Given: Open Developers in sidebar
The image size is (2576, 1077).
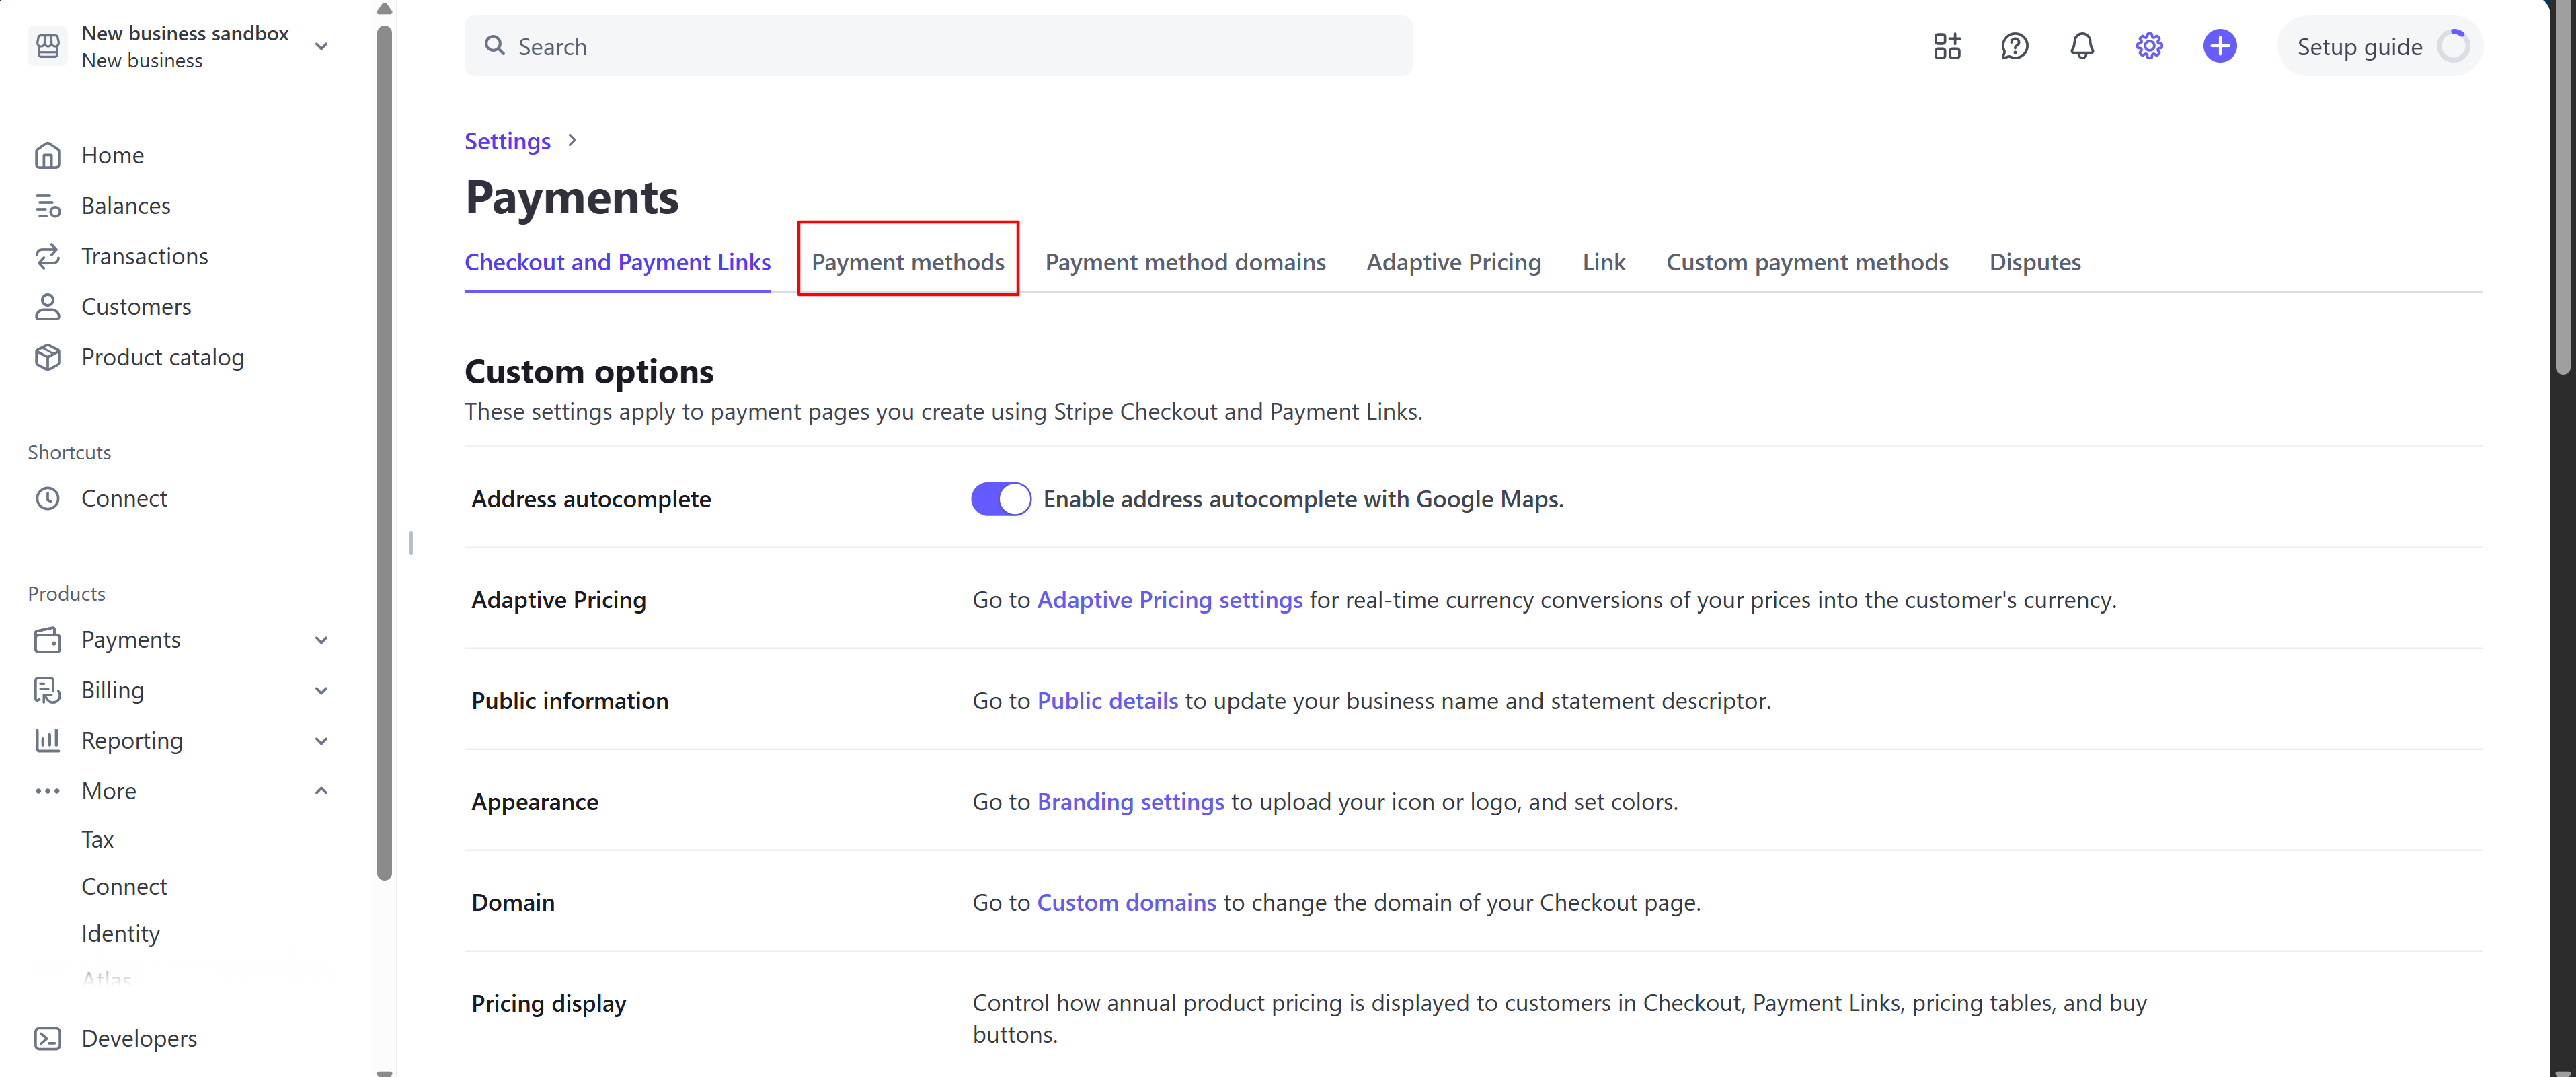Looking at the screenshot, I should point(139,1038).
